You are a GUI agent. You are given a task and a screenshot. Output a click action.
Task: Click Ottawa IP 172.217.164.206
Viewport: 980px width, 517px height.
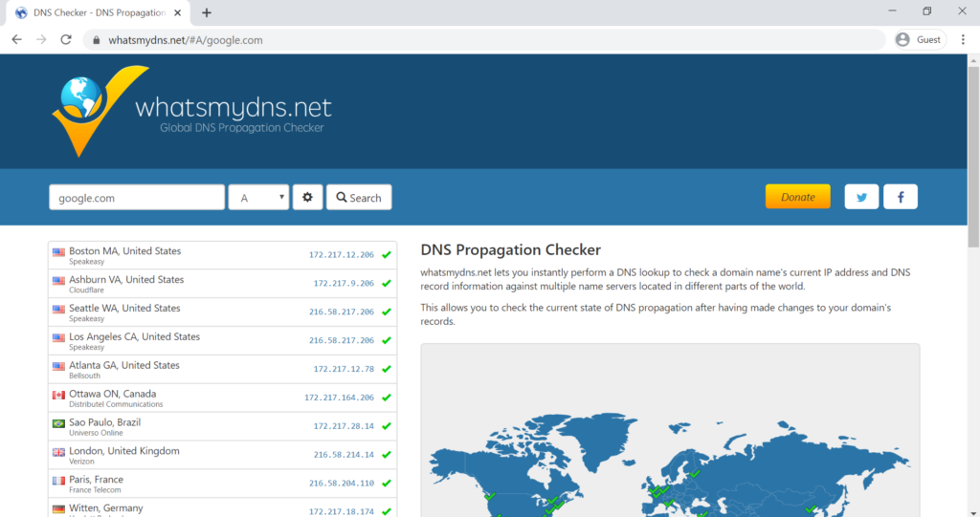[x=340, y=398]
